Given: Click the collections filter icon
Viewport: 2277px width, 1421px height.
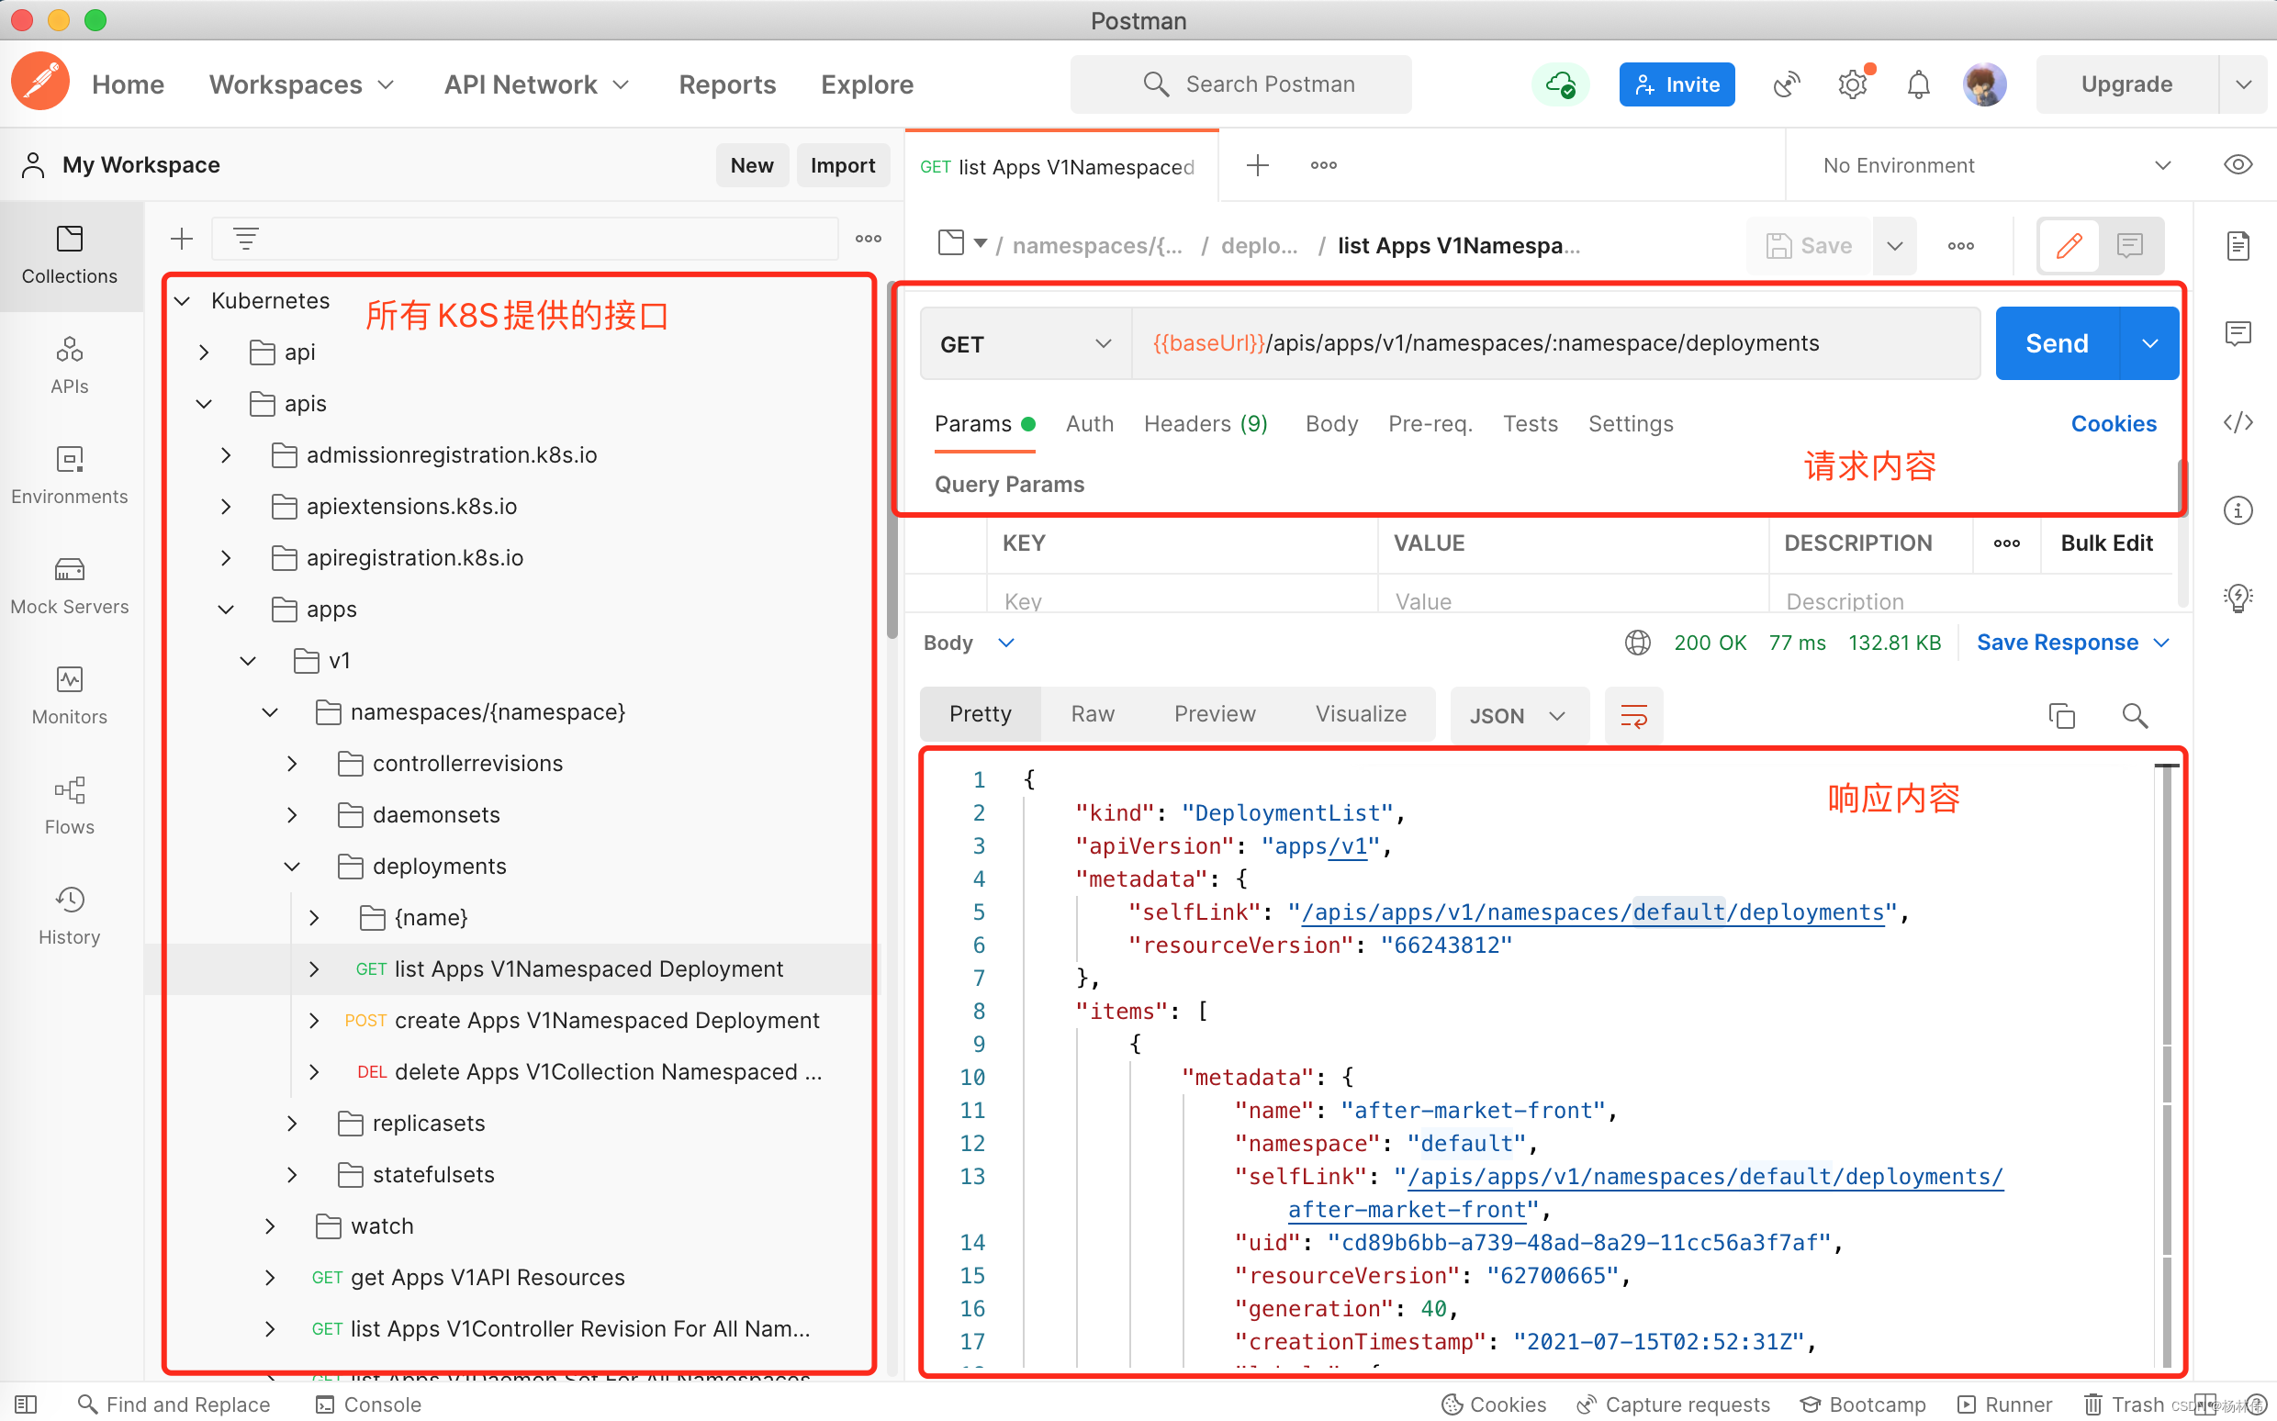Looking at the screenshot, I should [x=246, y=239].
